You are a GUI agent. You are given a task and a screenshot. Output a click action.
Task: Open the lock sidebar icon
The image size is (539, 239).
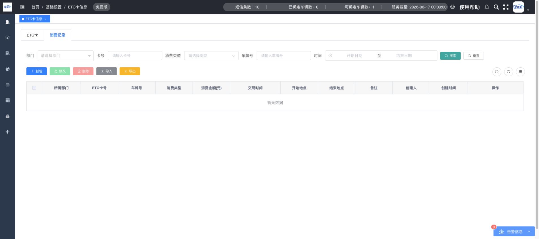click(8, 116)
